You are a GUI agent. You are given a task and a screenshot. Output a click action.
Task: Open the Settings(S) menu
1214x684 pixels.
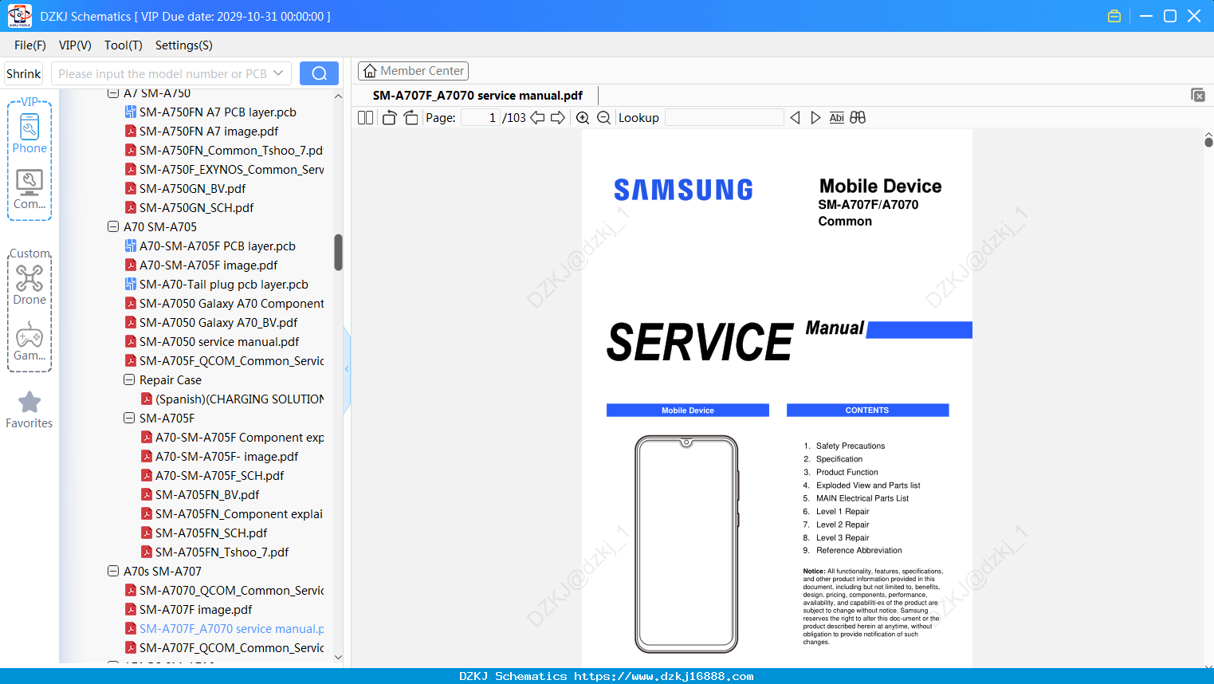point(184,45)
